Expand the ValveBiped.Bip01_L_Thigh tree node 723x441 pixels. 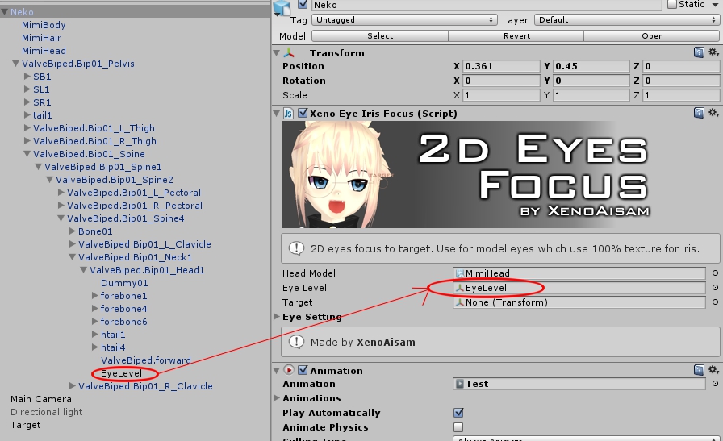click(x=27, y=128)
